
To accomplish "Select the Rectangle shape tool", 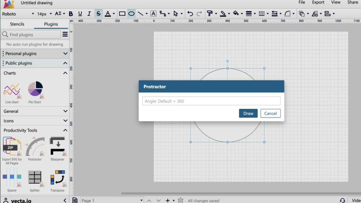I will (122, 13).
